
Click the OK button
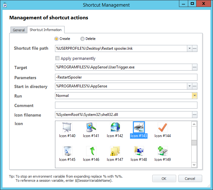click(x=164, y=179)
